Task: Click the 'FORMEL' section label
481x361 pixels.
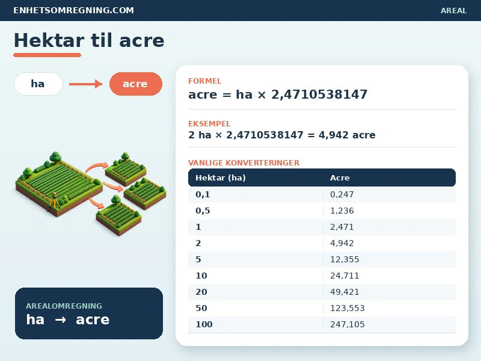Action: click(x=204, y=81)
